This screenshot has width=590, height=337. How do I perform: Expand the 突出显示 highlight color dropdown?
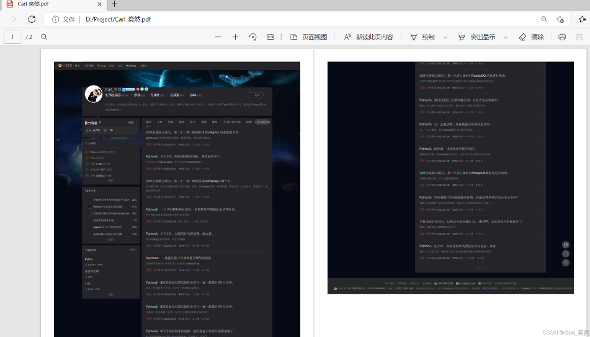506,37
